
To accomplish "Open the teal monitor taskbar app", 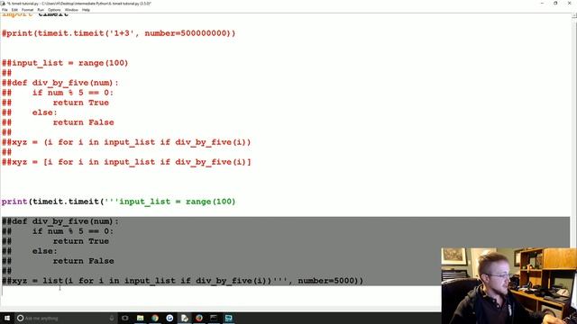I will click(x=228, y=318).
